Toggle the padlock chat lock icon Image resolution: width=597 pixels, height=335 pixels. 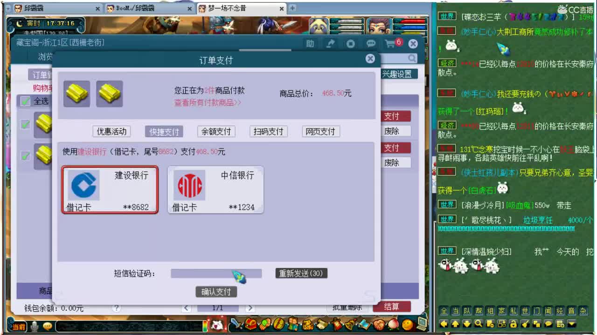[514, 324]
